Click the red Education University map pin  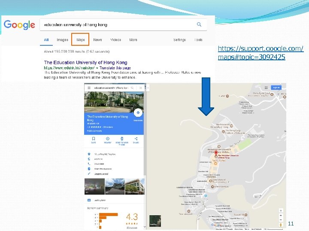click(x=216, y=153)
